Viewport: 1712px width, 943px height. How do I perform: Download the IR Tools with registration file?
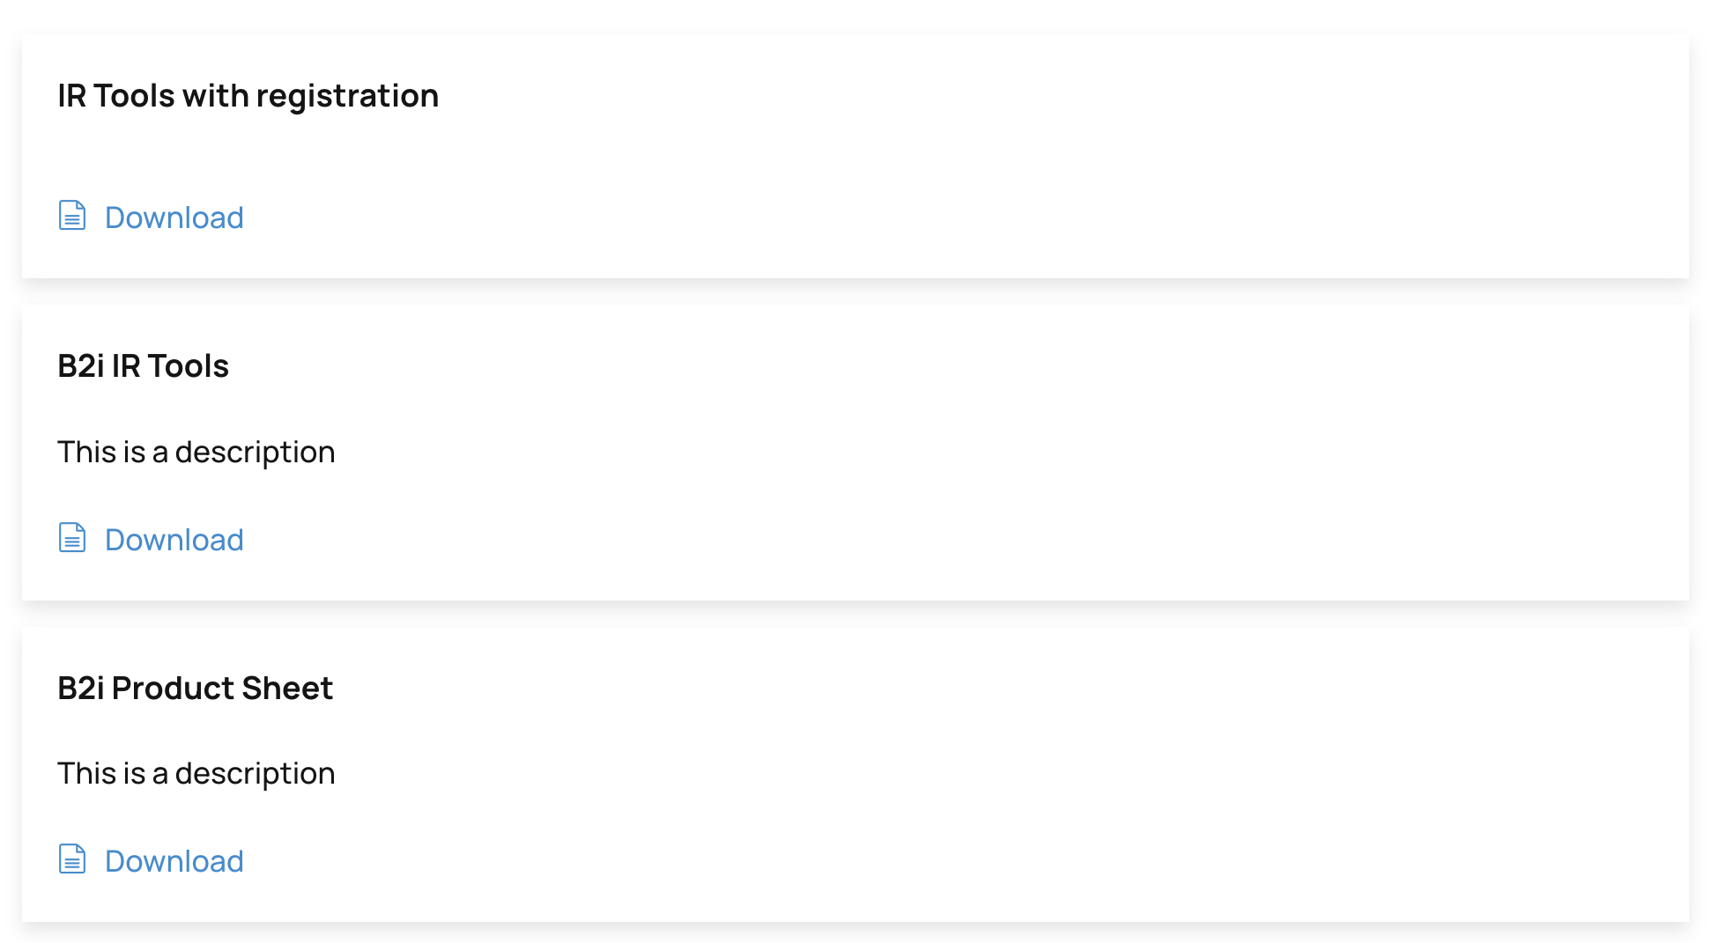pyautogui.click(x=174, y=217)
